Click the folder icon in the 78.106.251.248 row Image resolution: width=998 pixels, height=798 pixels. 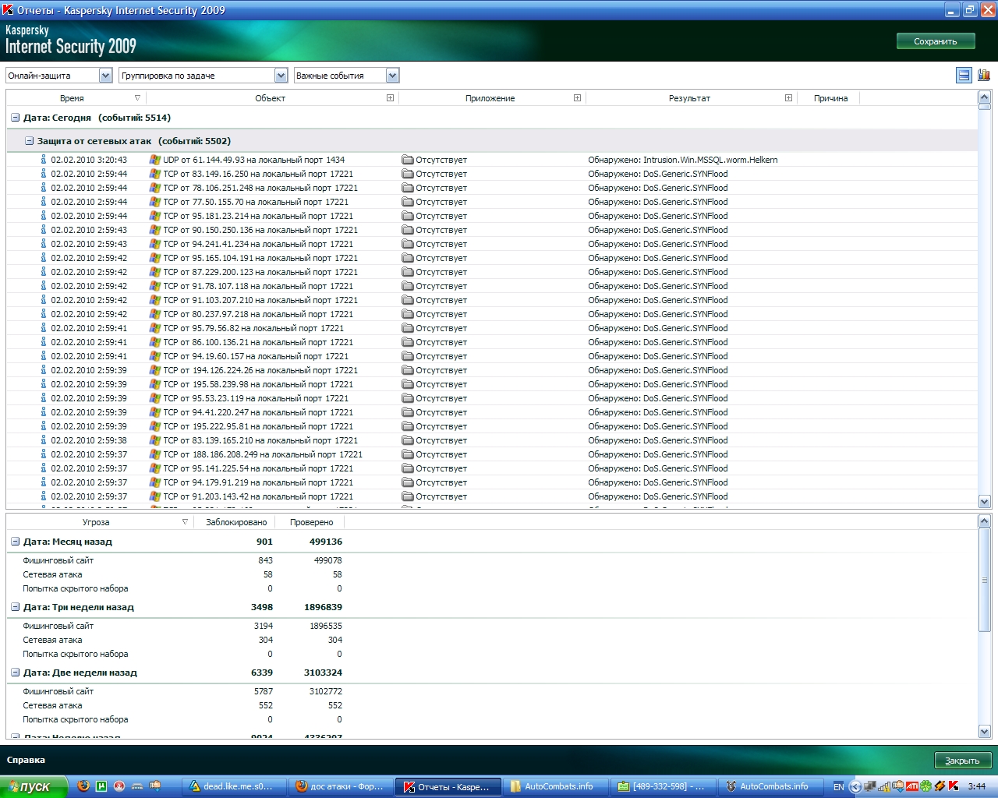408,188
